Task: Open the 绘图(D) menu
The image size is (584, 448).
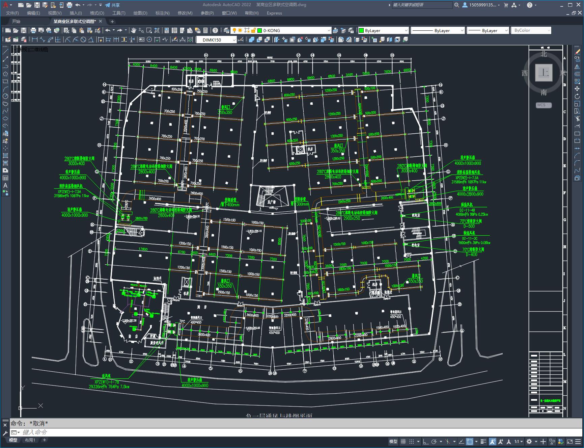Action: [140, 13]
